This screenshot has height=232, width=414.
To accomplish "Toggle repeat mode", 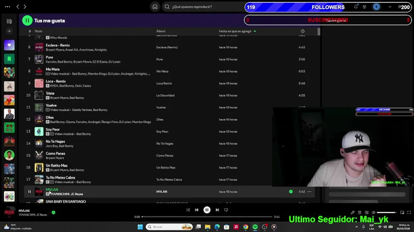I will (x=226, y=210).
